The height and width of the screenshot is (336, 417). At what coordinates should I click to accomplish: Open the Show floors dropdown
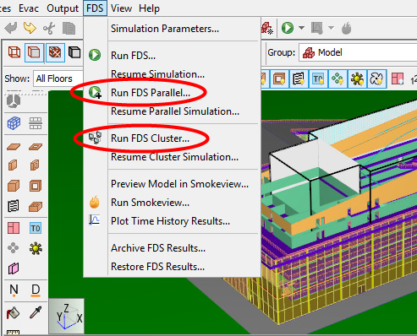click(x=58, y=79)
